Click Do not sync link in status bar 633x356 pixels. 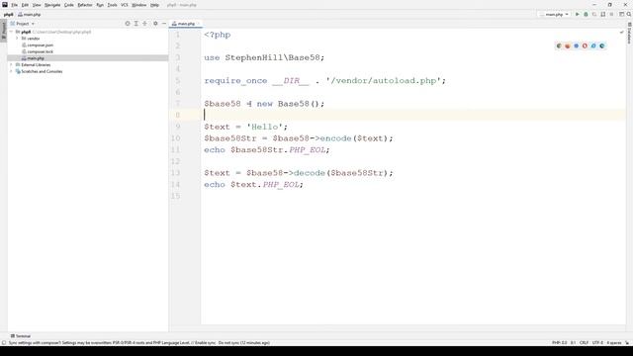pyautogui.click(x=228, y=343)
